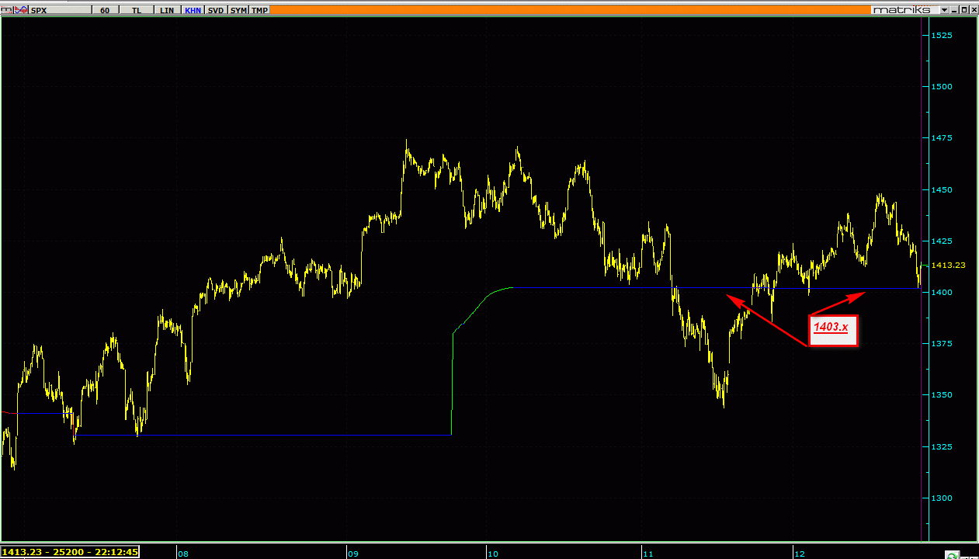Click the 1350 price axis label
979x559 pixels.
point(942,395)
